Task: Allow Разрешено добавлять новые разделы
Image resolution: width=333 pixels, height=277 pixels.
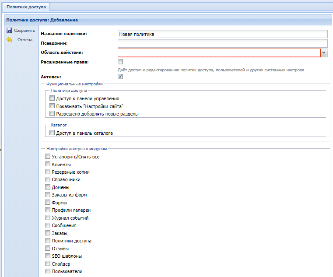Action: (x=52, y=114)
